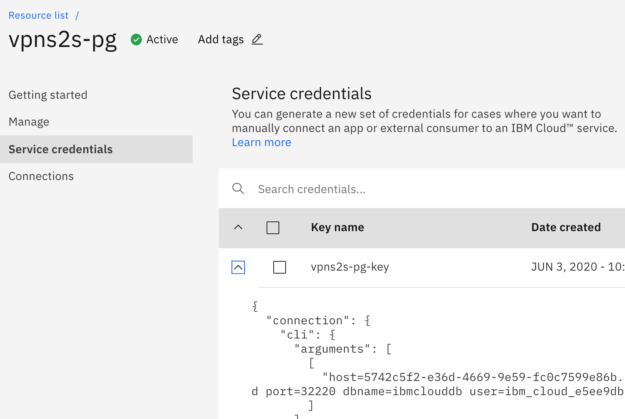Open the Service credentials section
The width and height of the screenshot is (625, 419).
tap(60, 149)
